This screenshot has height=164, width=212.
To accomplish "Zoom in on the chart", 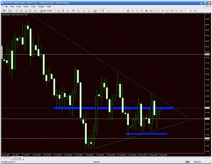I will pyautogui.click(x=74, y=11).
